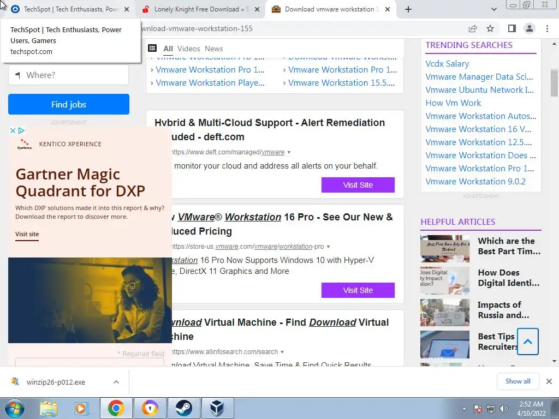The height and width of the screenshot is (419, 559).
Task: Close the downloads bar
Action: 549,381
